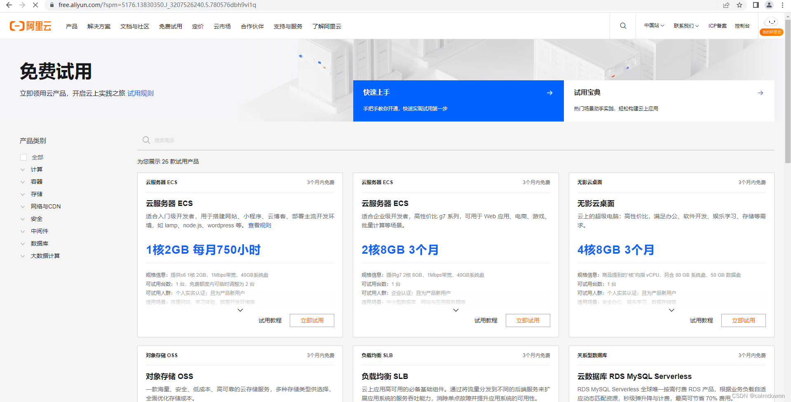Open the 产品 menu
The height and width of the screenshot is (402, 791).
point(71,26)
